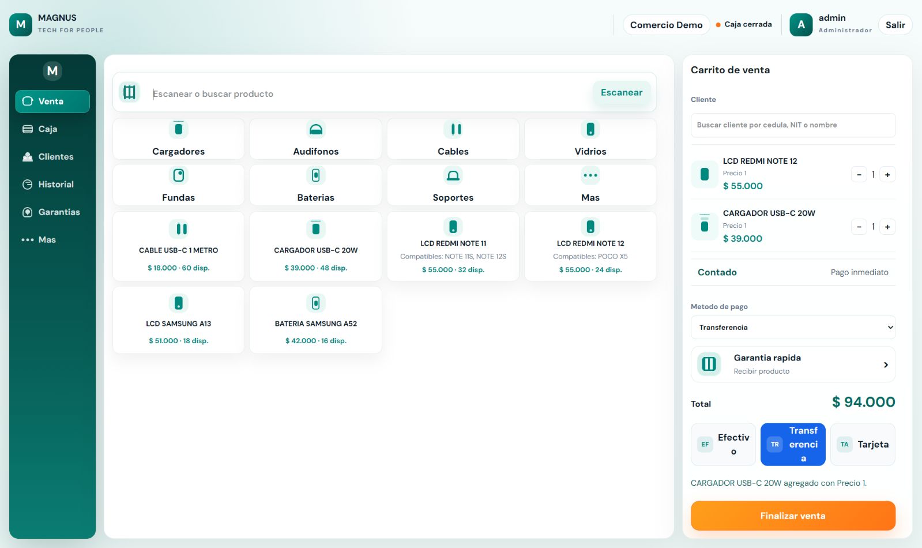Click Finalizar venta button
Image resolution: width=922 pixels, height=548 pixels.
click(793, 516)
